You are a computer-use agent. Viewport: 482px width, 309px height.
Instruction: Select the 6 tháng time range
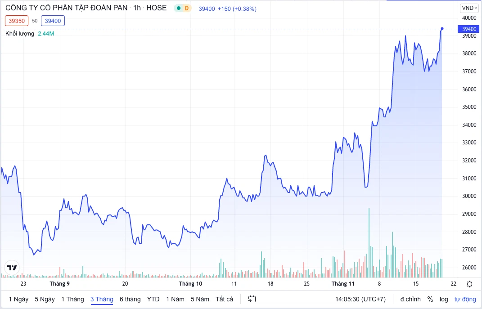(130, 299)
